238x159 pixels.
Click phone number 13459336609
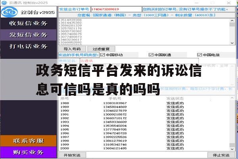pyautogui.click(x=115, y=122)
